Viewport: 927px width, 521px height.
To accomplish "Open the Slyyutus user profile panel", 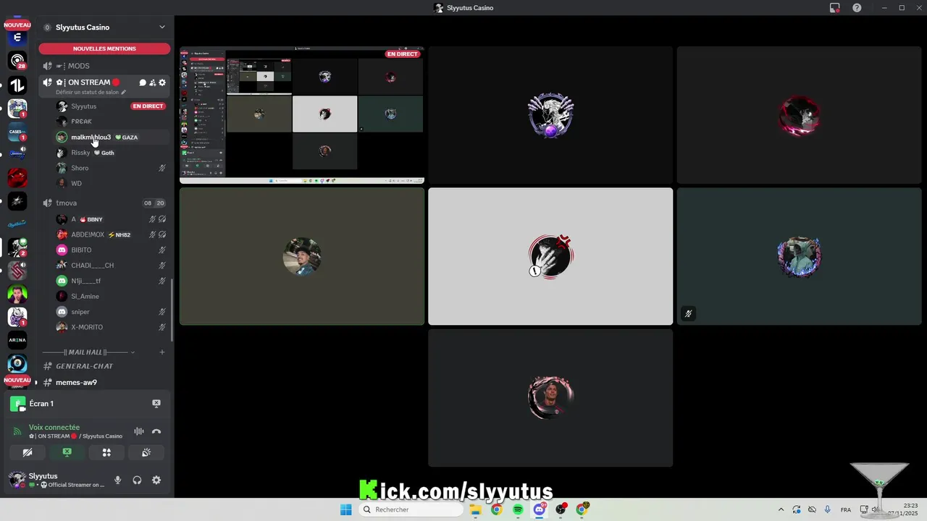I will tap(56, 480).
